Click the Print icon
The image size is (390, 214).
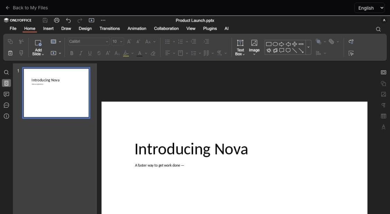57,20
